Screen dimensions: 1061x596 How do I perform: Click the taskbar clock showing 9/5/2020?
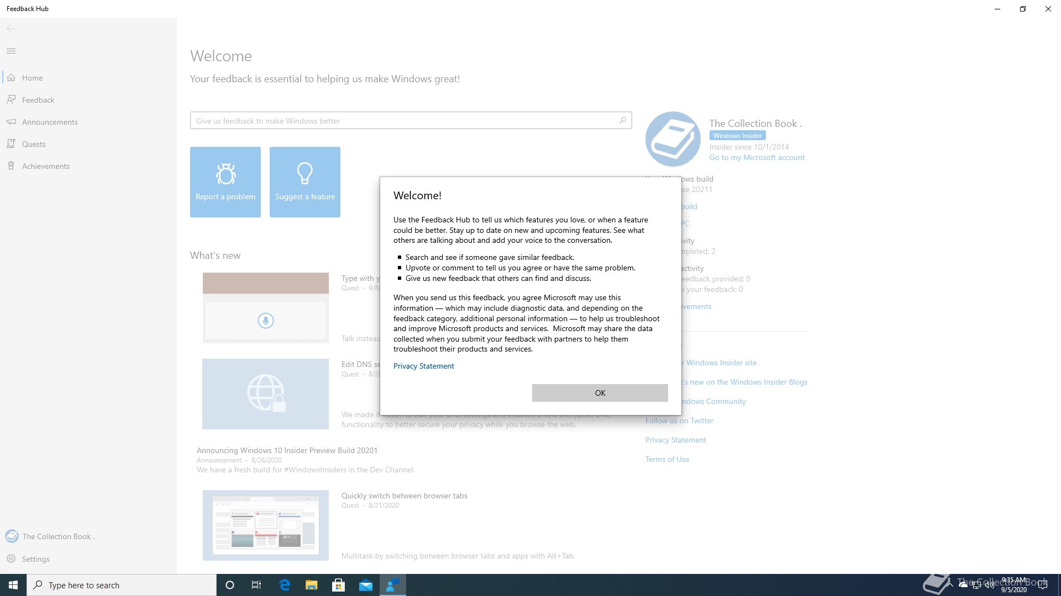(x=1013, y=585)
